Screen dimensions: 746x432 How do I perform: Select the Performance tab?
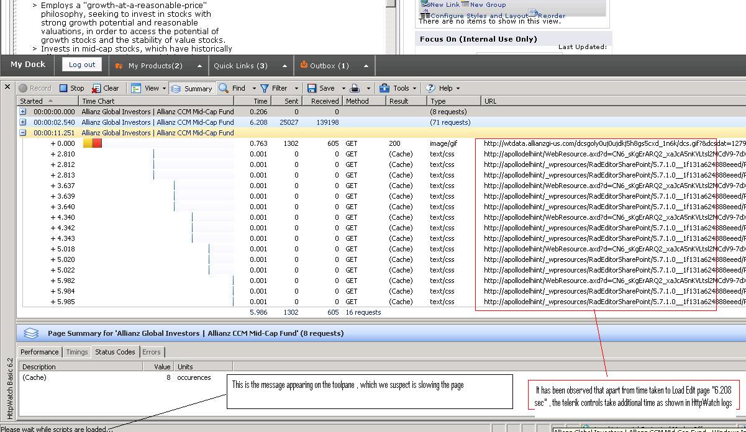[x=40, y=352]
